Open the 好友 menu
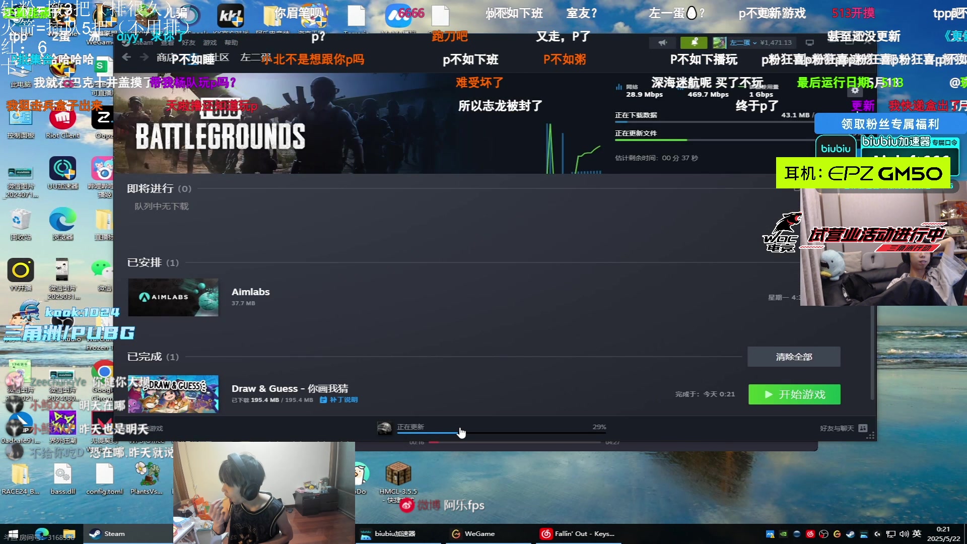Screen dimensions: 967x544 [188, 43]
